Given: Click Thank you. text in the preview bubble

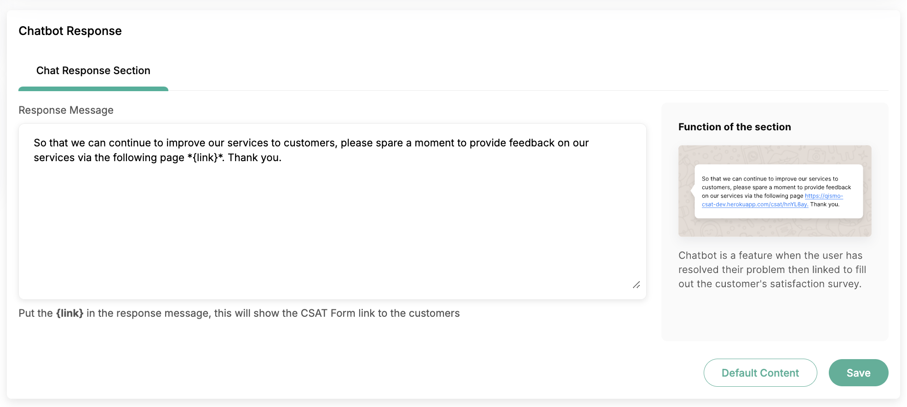Looking at the screenshot, I should [x=825, y=204].
